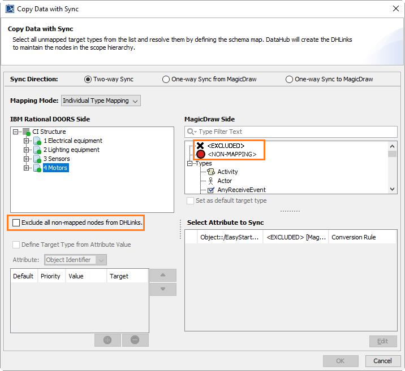Click the Default column header

pyautogui.click(x=24, y=276)
